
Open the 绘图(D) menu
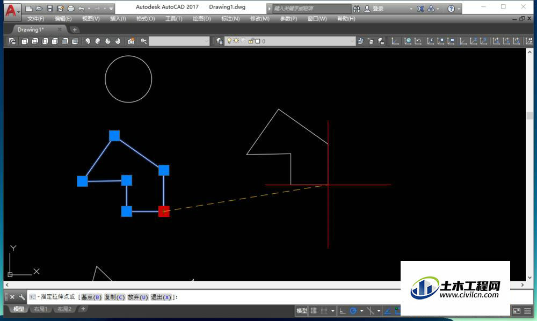click(x=201, y=18)
